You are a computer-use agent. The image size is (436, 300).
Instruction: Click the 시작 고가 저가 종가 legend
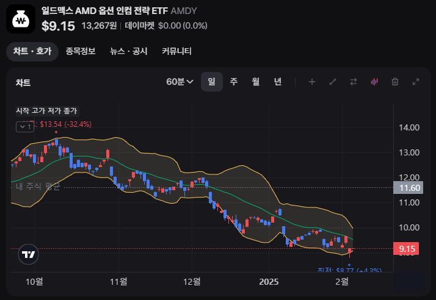click(46, 111)
